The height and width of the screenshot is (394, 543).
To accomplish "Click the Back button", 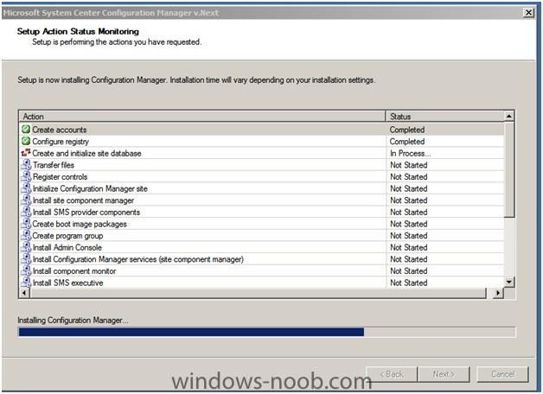I will (392, 374).
